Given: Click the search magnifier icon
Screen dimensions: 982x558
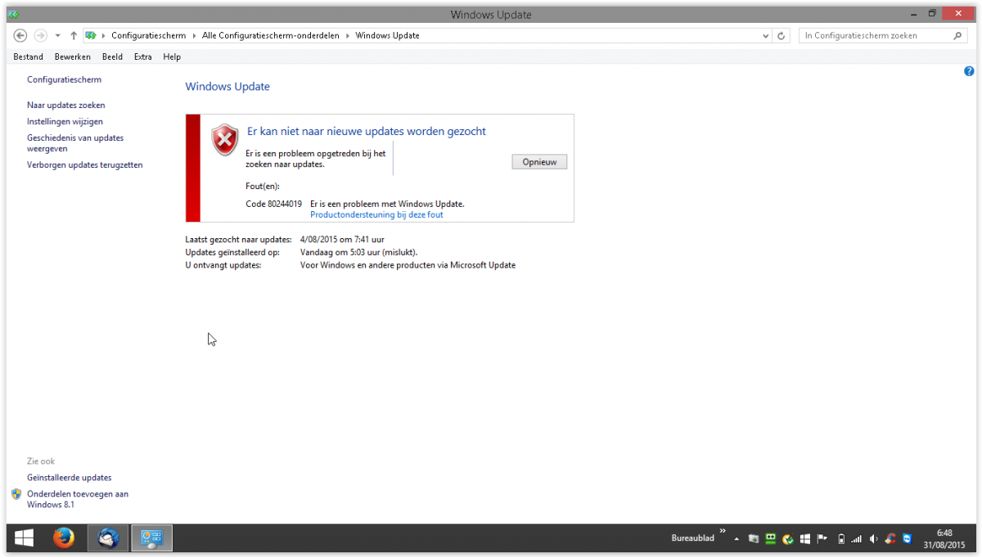Looking at the screenshot, I should (x=959, y=36).
